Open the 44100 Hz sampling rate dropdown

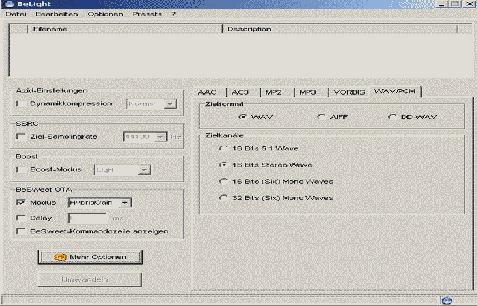click(160, 137)
